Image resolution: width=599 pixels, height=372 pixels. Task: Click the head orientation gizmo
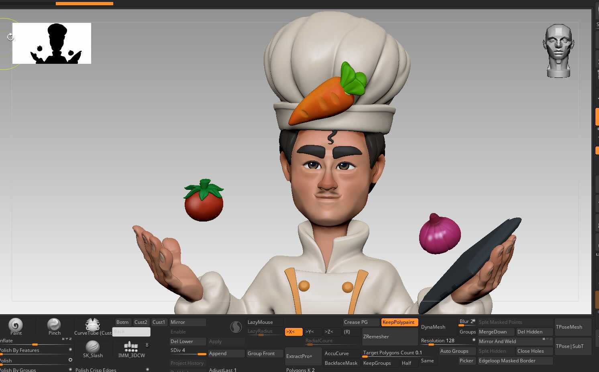(558, 51)
